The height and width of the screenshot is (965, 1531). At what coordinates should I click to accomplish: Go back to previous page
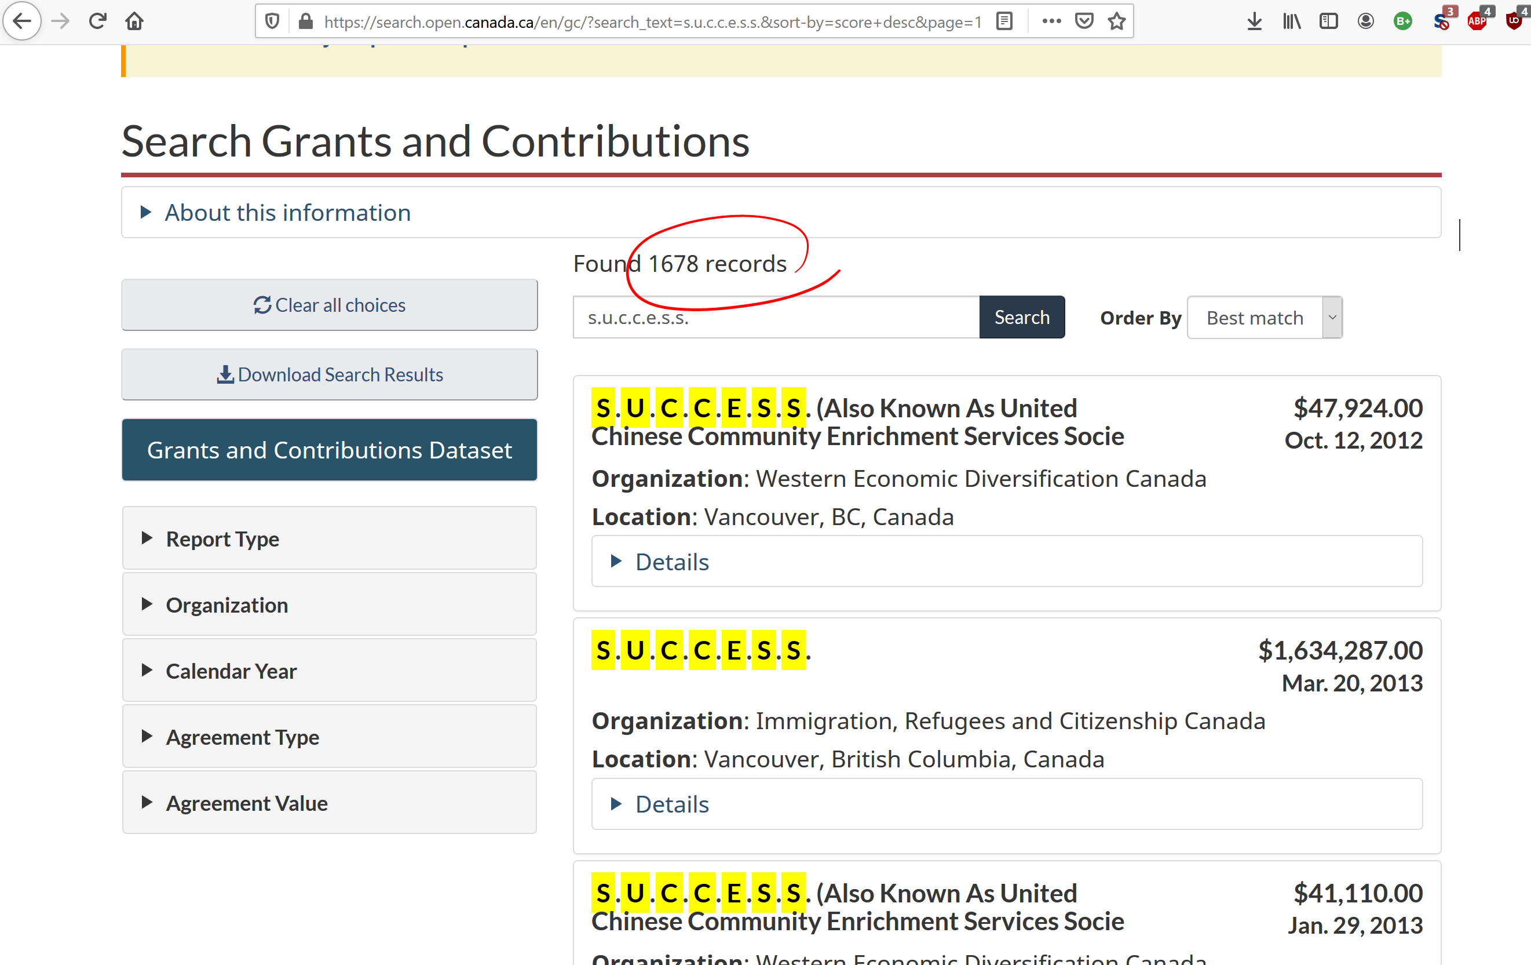tap(22, 21)
